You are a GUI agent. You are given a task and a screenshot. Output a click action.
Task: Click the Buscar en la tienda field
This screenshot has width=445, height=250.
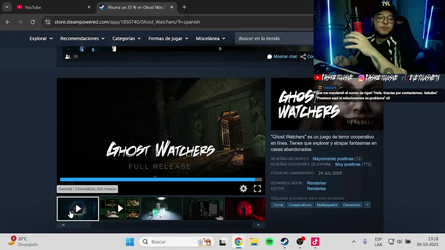point(275,39)
